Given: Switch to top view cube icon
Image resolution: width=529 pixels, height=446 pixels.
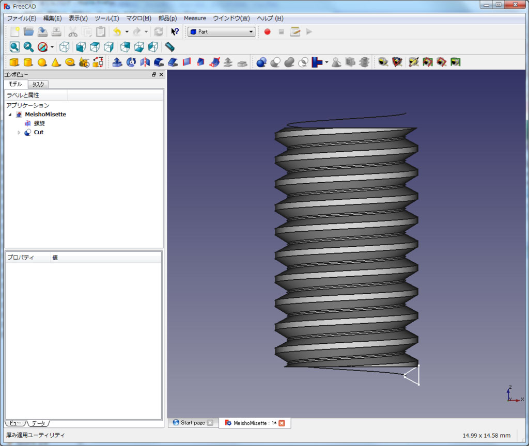Looking at the screenshot, I should (x=95, y=47).
